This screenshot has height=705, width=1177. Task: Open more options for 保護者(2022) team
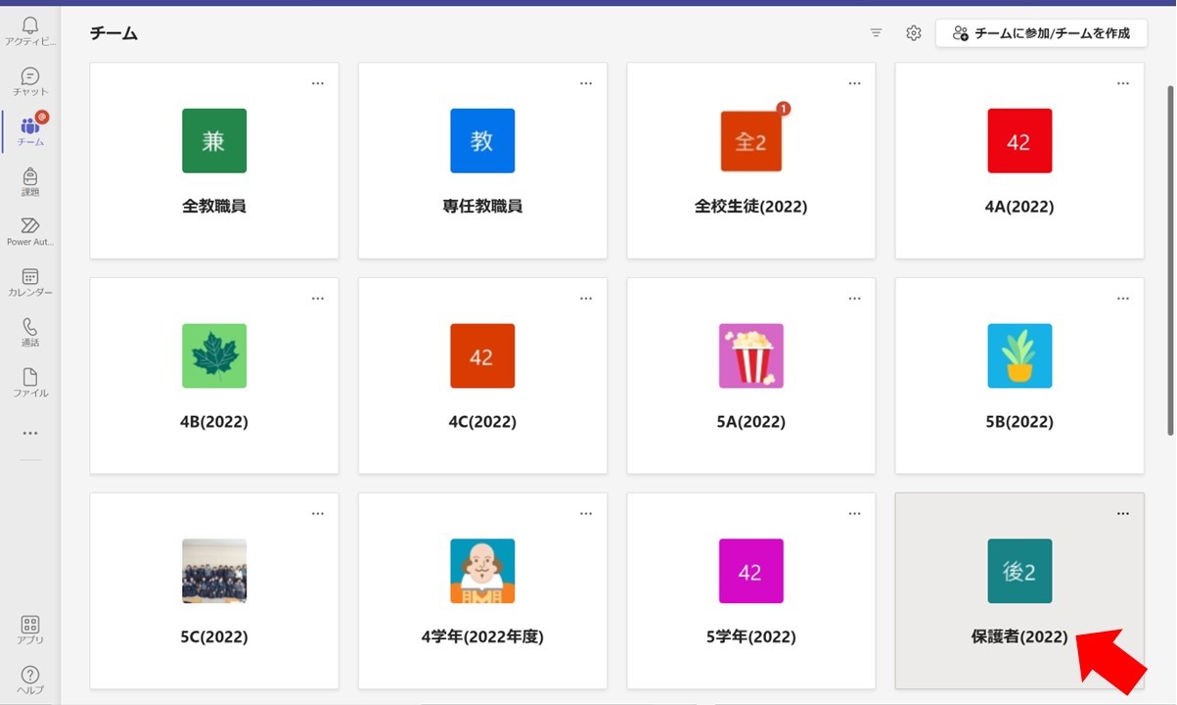pos(1123,513)
